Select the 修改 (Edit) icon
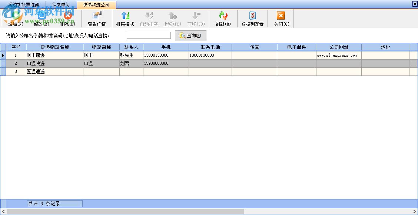Viewport: 418px width, 215px height. tap(41, 19)
